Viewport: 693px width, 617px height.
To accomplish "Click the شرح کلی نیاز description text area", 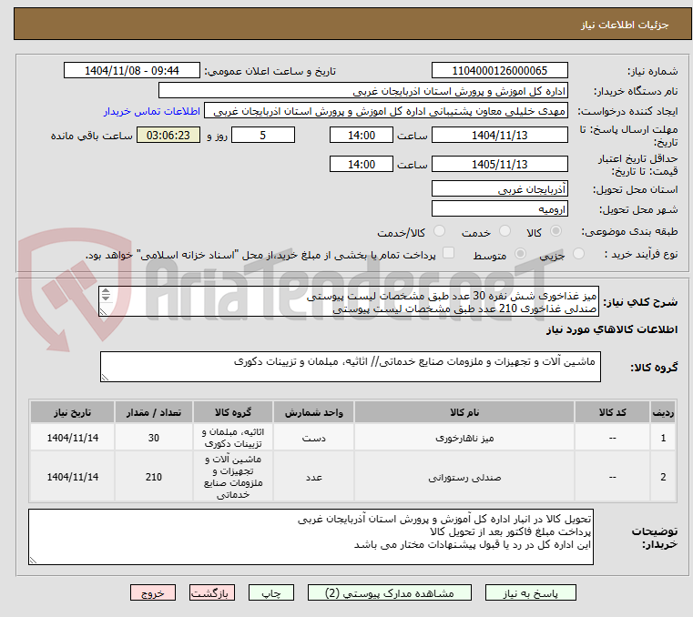I will 348,301.
